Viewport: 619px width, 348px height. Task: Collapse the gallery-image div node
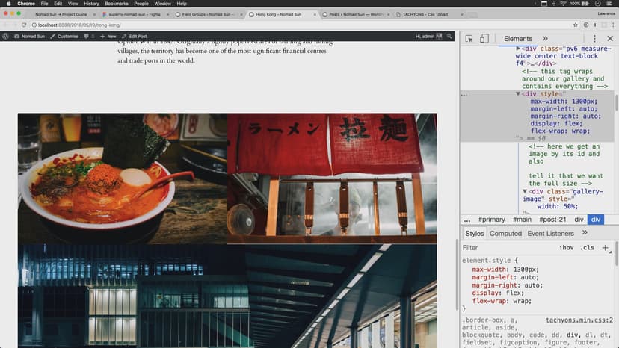525,191
